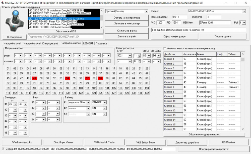The height and width of the screenshot is (154, 251).
Task: Launch the VKB Joystick Tester
Action: coord(104,142)
